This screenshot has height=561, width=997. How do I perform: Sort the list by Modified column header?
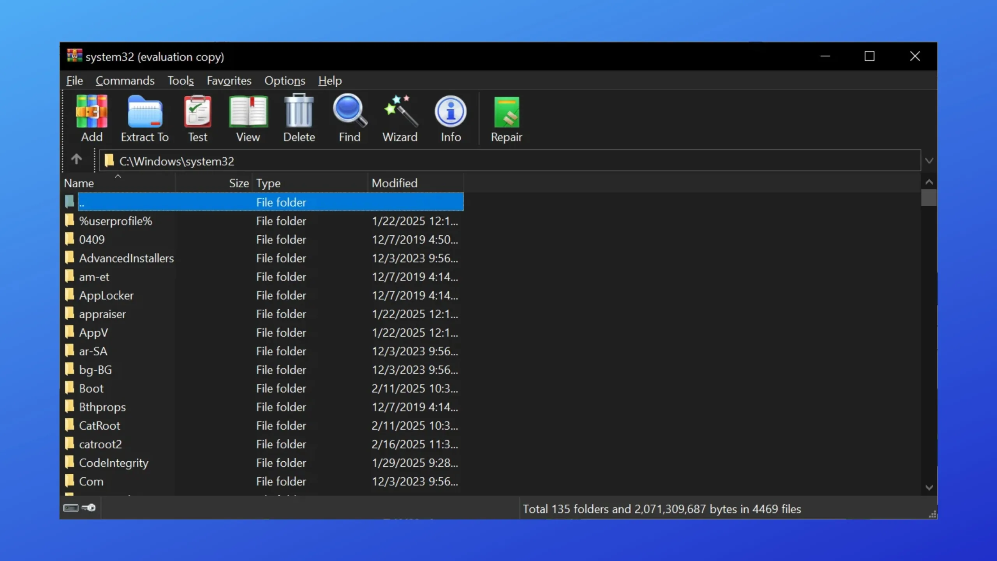coord(416,183)
